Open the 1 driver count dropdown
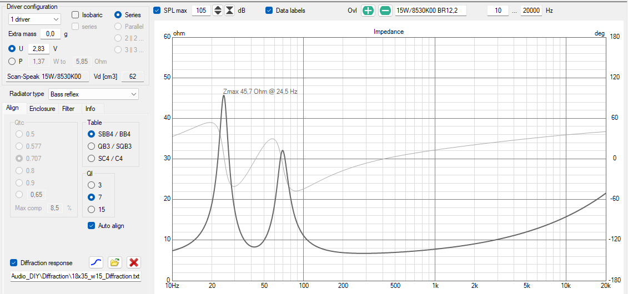This screenshot has height=294, width=628. [x=34, y=19]
